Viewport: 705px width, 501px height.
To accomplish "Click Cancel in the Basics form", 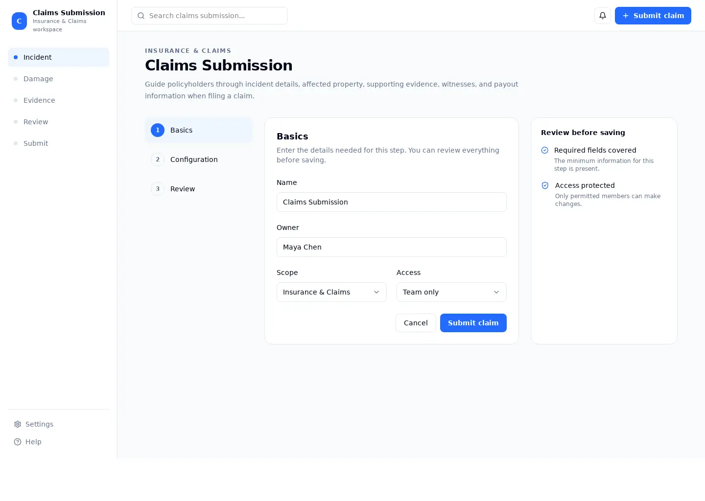I will 416,323.
